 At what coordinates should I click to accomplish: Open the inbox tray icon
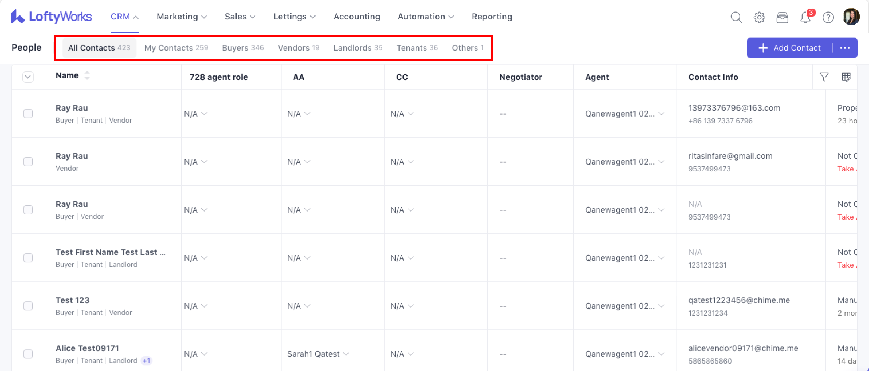782,17
